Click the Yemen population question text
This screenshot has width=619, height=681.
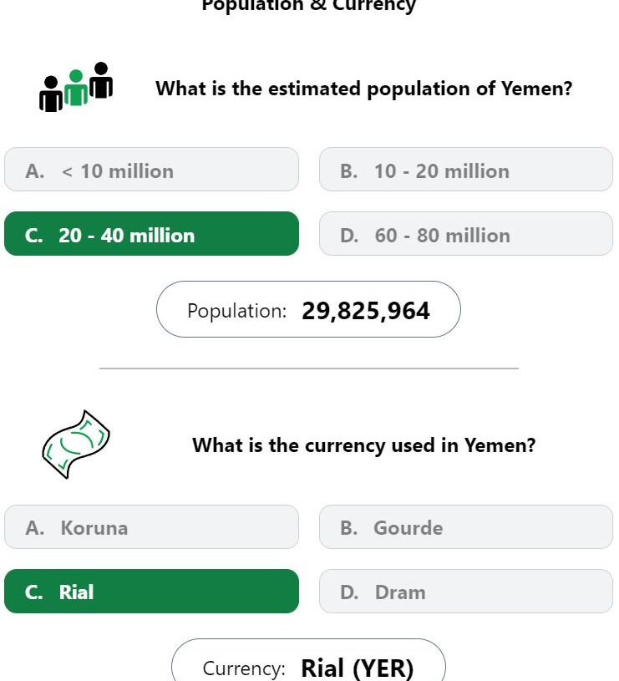click(363, 89)
